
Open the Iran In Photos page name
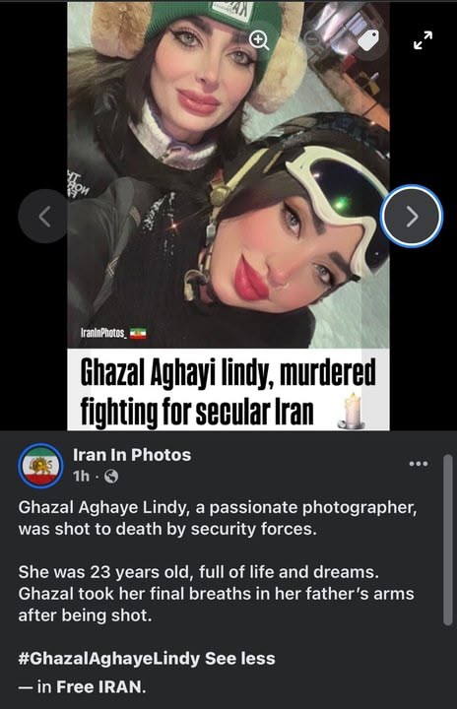[x=132, y=455]
